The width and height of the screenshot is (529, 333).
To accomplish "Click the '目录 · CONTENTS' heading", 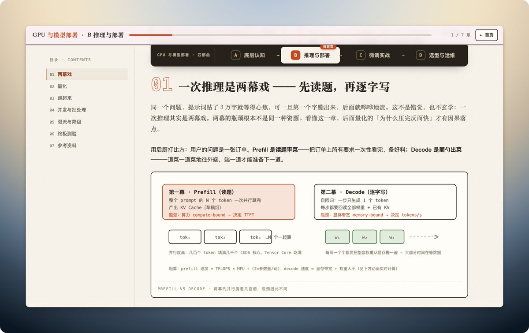I will pyautogui.click(x=70, y=60).
